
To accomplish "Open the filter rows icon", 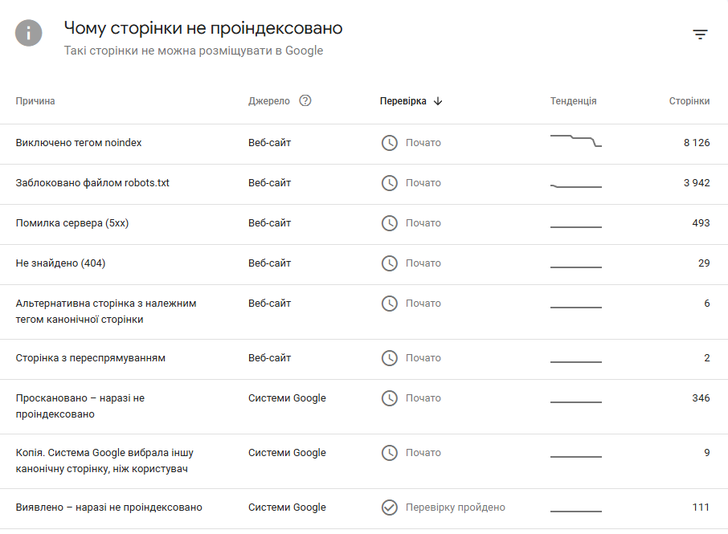I will pyautogui.click(x=700, y=35).
